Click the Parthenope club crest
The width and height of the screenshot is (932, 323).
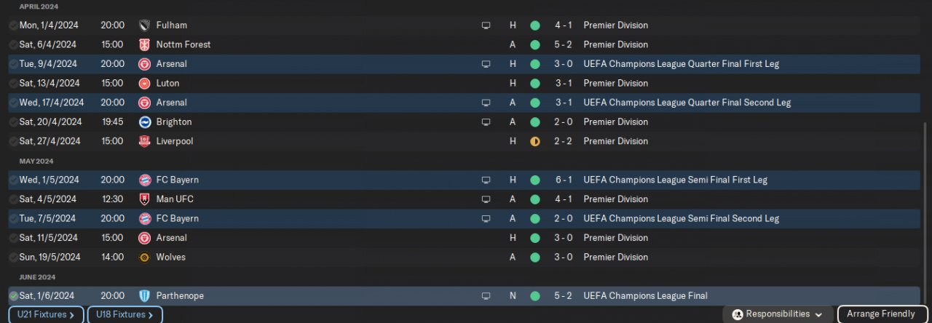(x=144, y=296)
